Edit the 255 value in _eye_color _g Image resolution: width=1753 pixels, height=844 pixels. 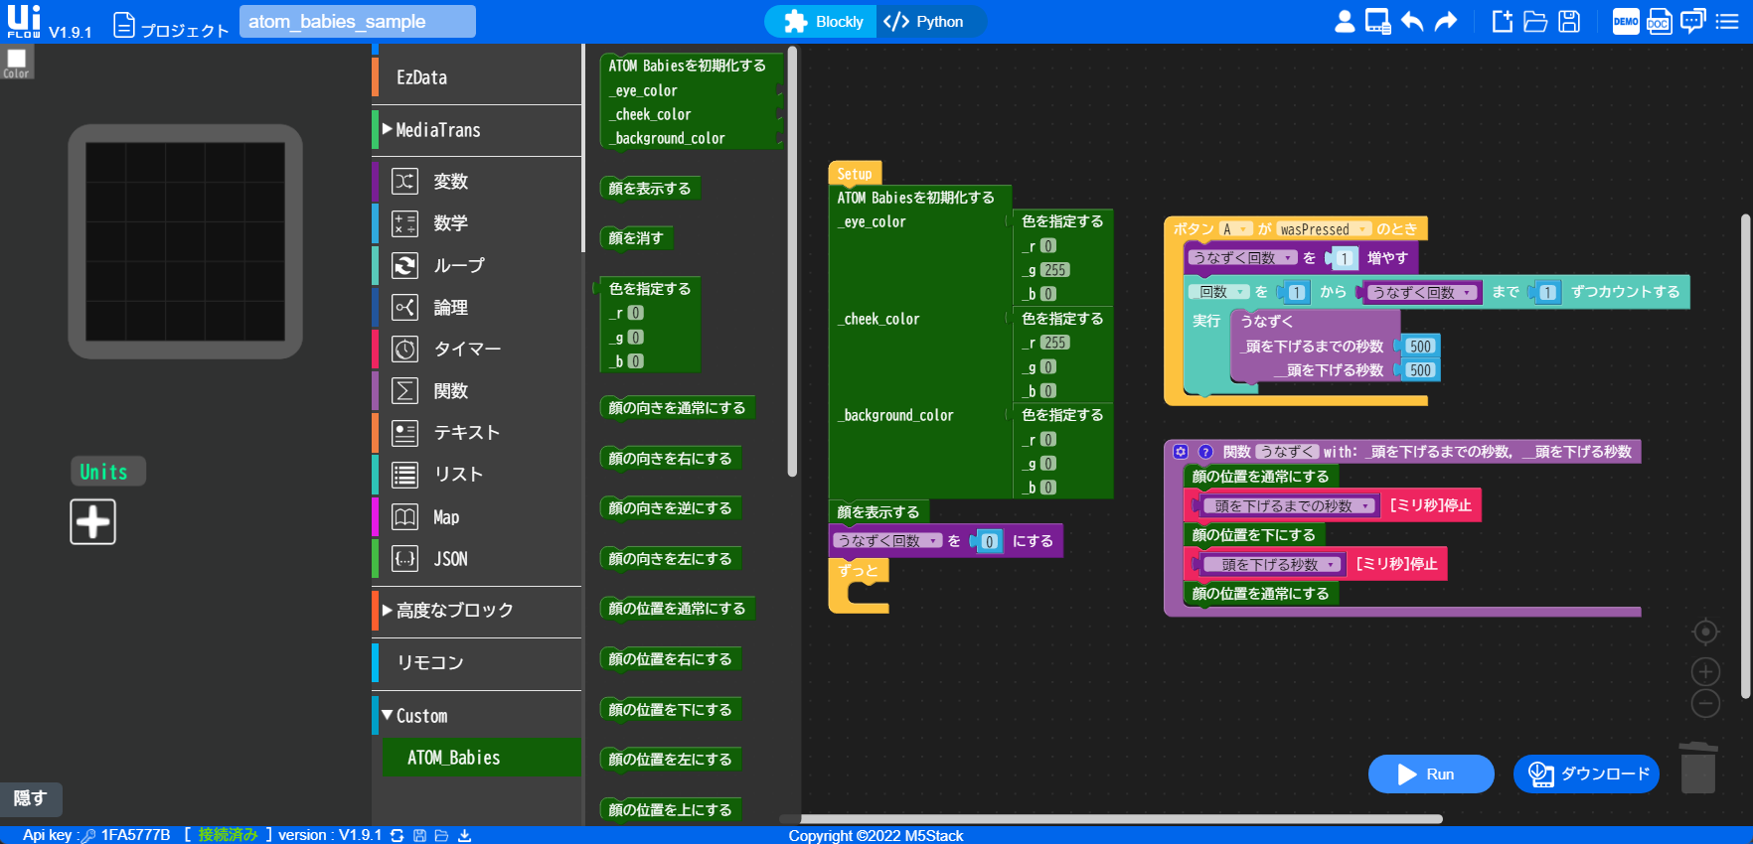[1054, 270]
